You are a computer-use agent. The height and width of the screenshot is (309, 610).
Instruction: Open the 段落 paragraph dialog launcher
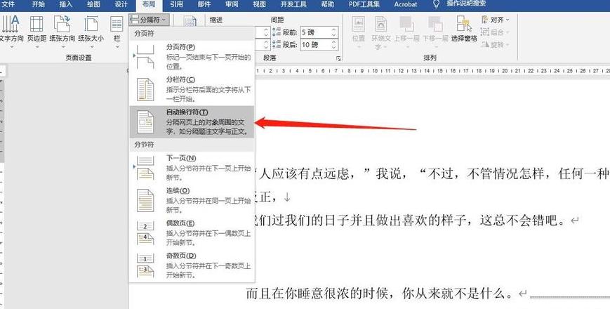(338, 58)
